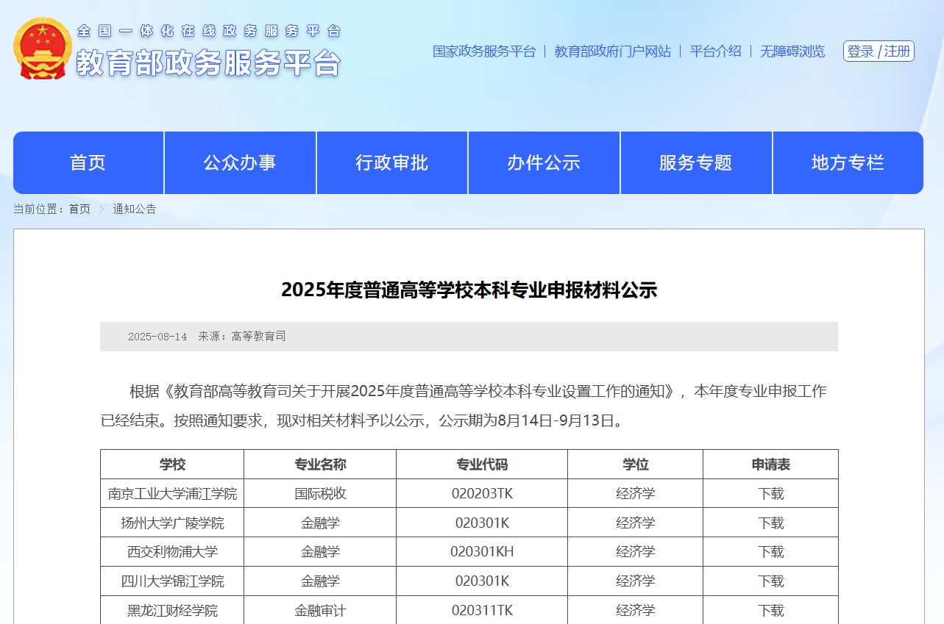
Task: Click 经济学 in the 国际税收 row
Action: (x=636, y=494)
